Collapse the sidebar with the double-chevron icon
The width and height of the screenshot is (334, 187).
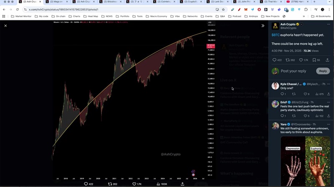pyautogui.click(x=263, y=26)
